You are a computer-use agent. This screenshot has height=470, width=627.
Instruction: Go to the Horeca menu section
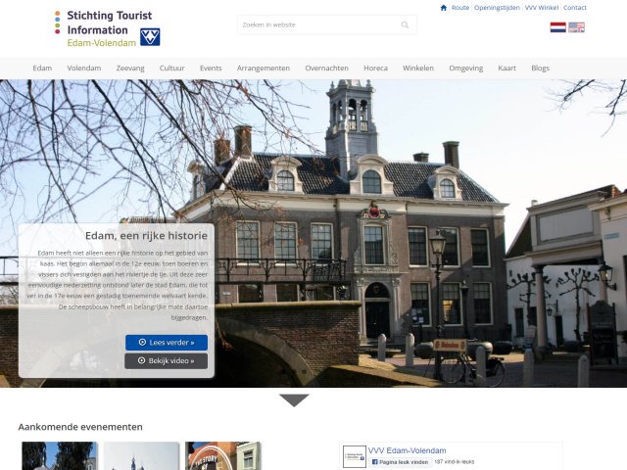pyautogui.click(x=375, y=69)
